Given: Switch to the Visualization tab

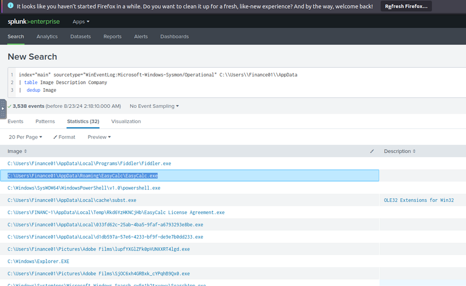Looking at the screenshot, I should tap(126, 121).
